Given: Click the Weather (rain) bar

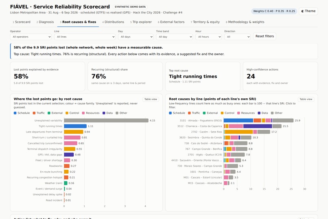Looking at the screenshot, I should 66,183.
